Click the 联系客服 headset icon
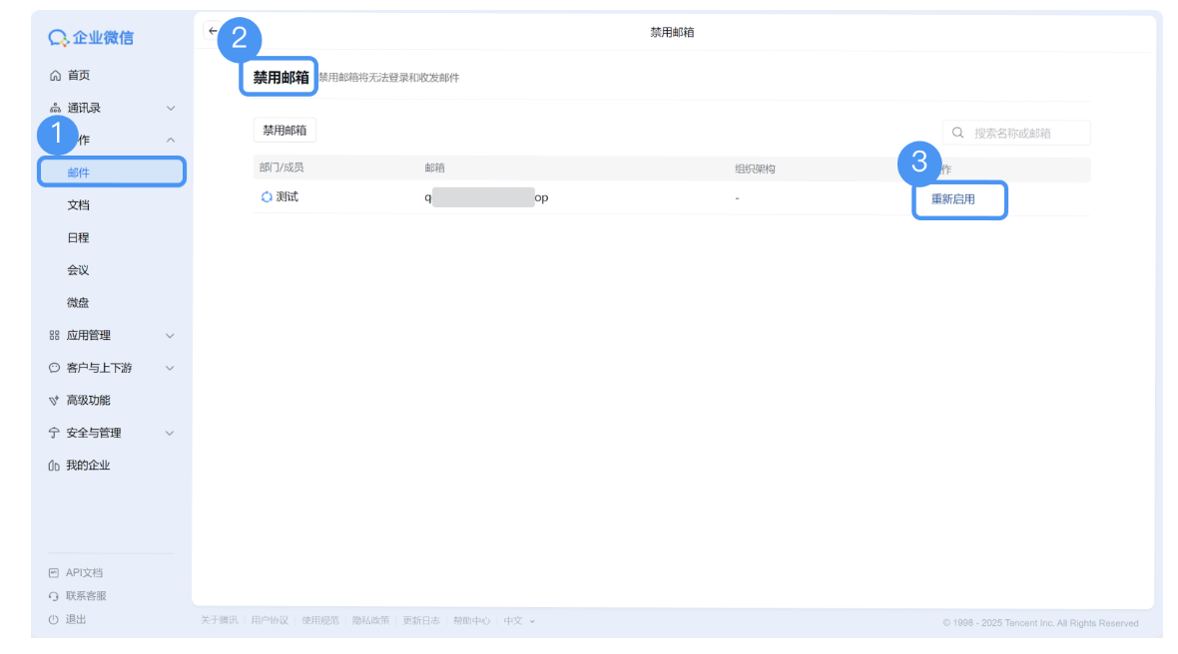The height and width of the screenshot is (654, 1178). click(x=53, y=596)
